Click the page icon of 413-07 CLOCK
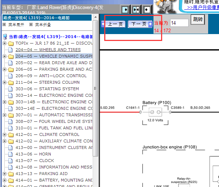The width and height of the screenshot is (219, 187). [x=10, y=161]
